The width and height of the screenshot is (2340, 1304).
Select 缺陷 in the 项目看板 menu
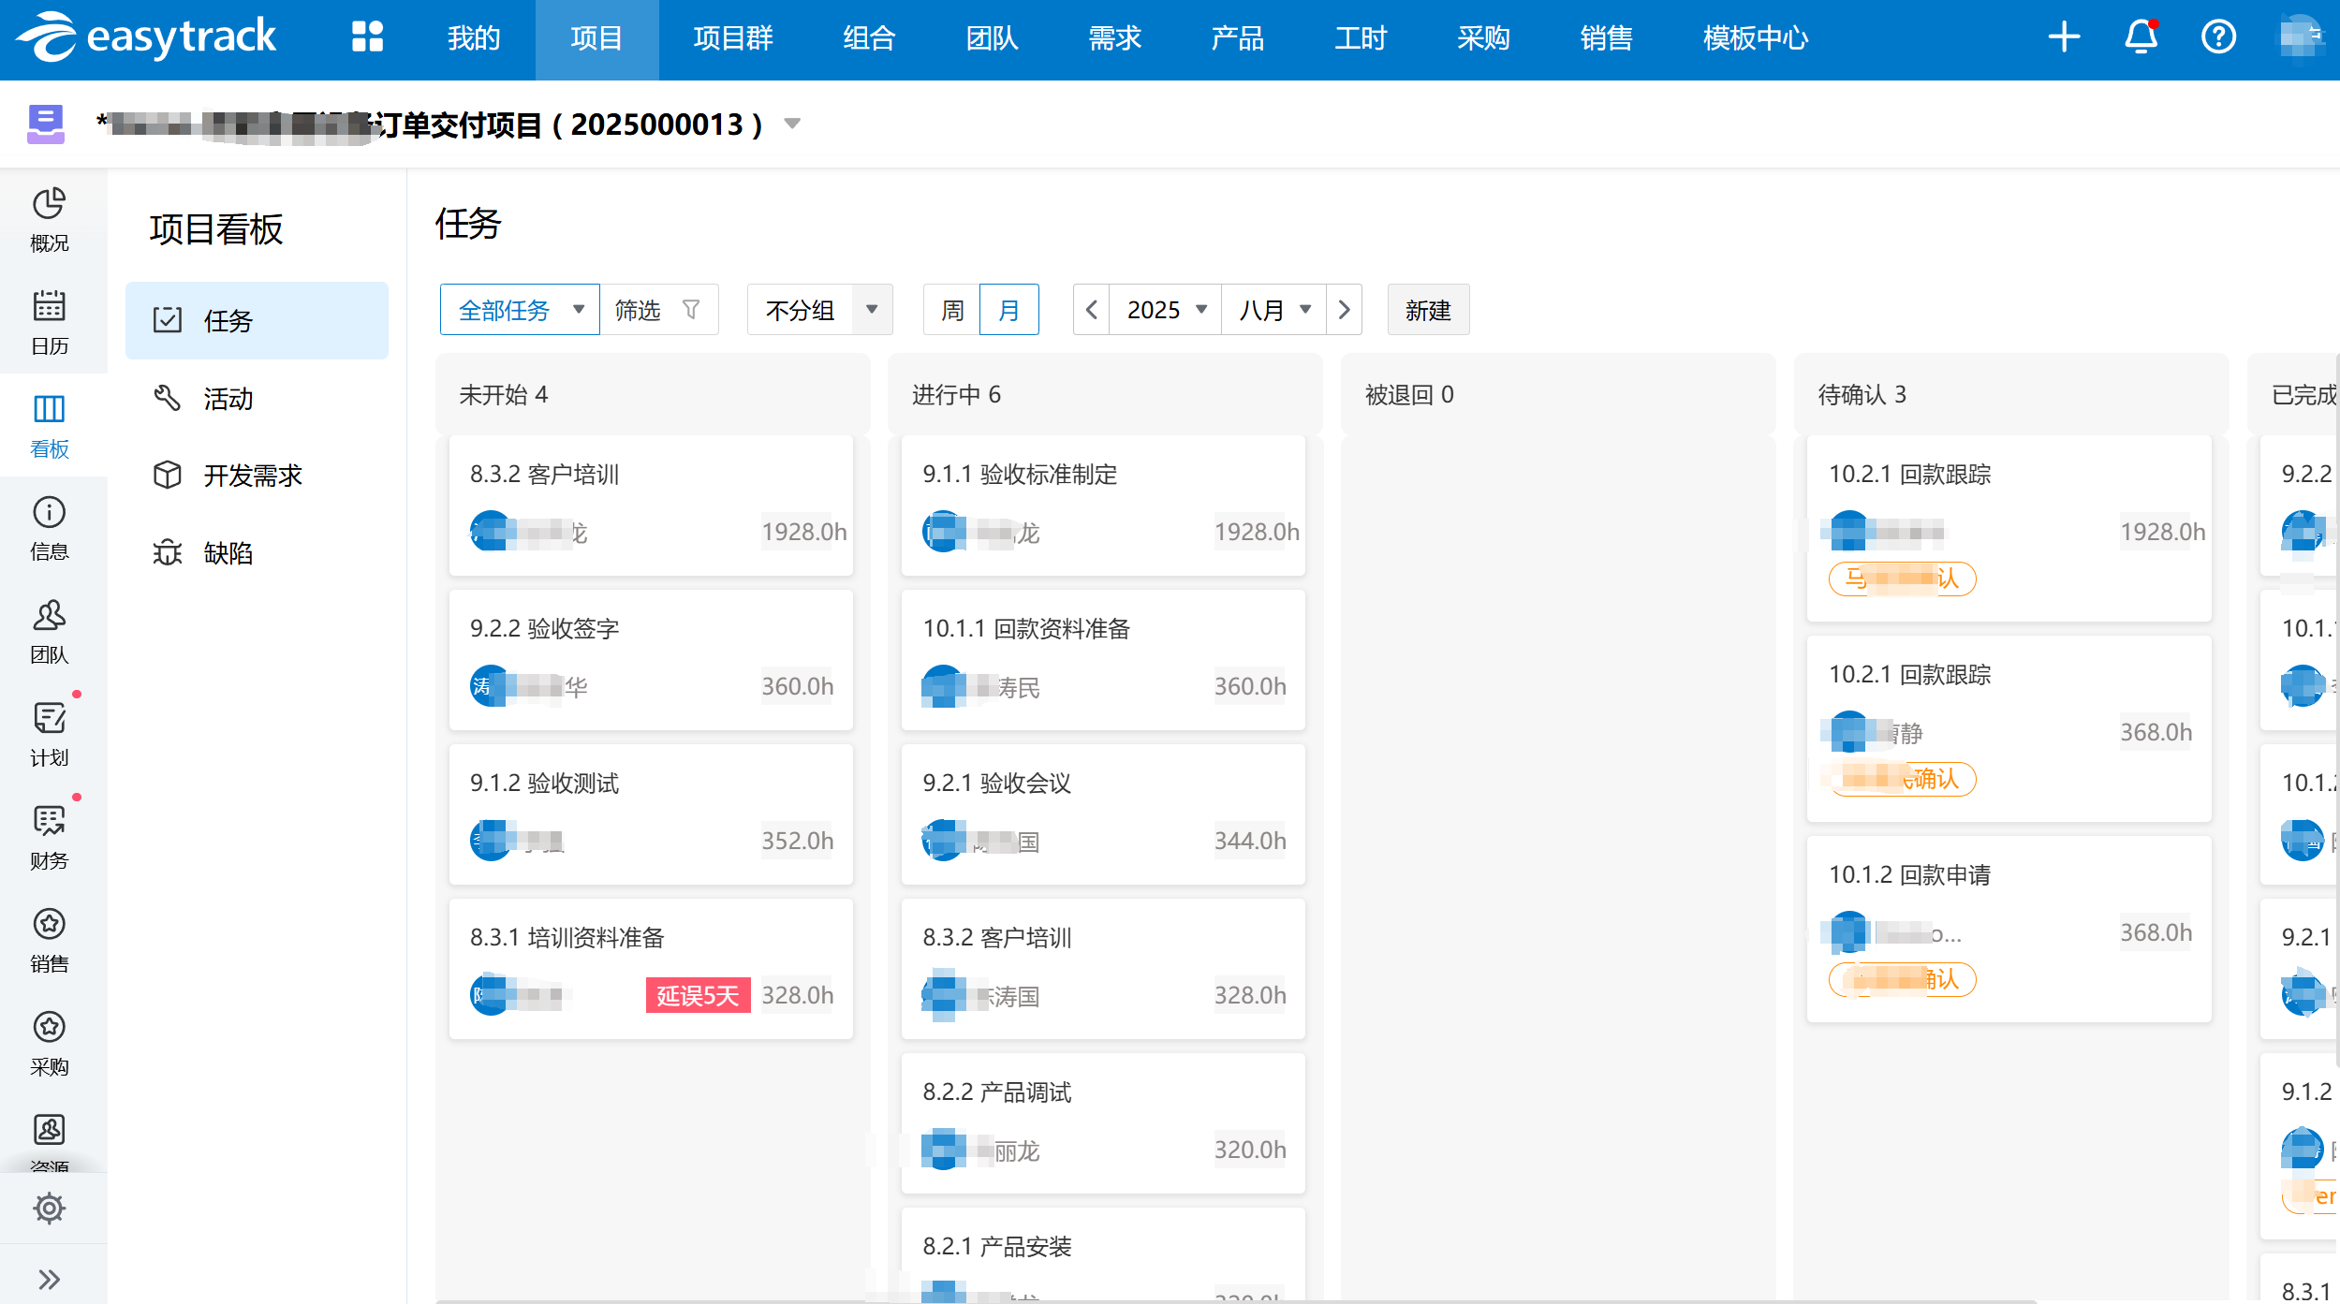(228, 553)
